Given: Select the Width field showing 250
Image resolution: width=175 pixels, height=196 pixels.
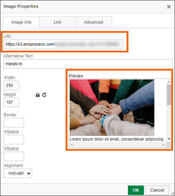Looking at the screenshot, I should coord(11,85).
